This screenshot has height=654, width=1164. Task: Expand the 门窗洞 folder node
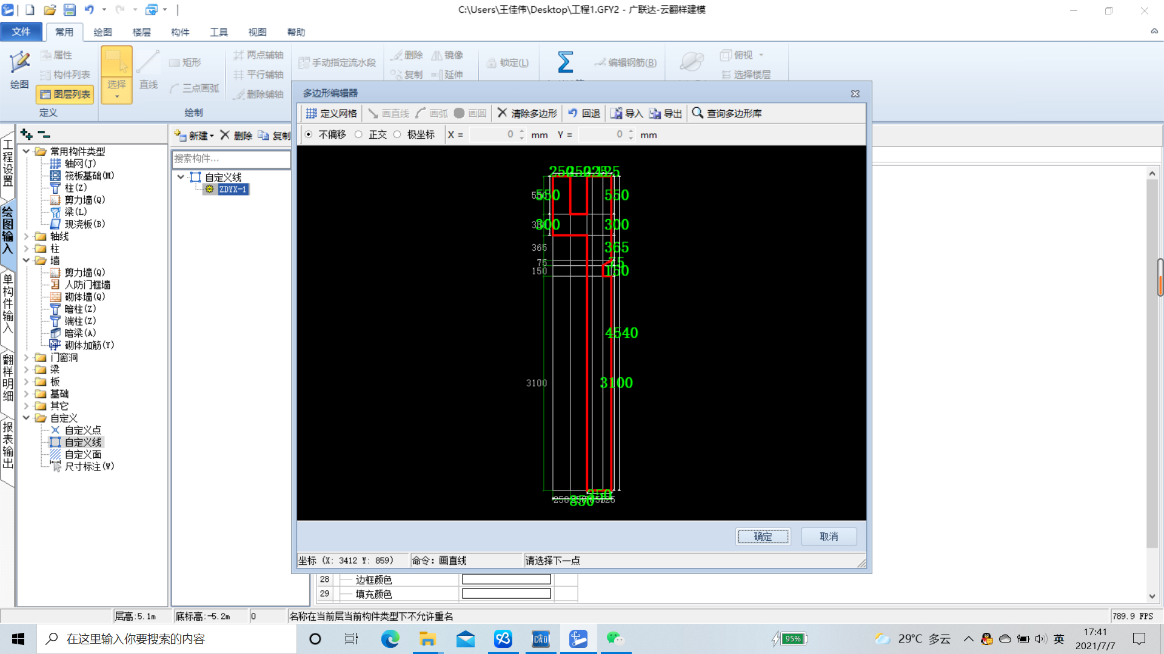pos(26,357)
